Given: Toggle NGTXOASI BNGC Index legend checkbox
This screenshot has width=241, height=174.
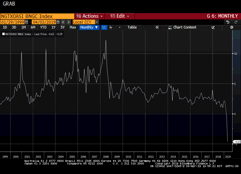Looking at the screenshot, I should pyautogui.click(x=4, y=34).
